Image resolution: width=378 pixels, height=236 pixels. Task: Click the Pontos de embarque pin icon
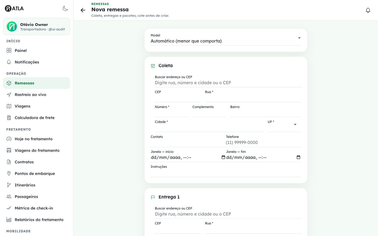9,174
